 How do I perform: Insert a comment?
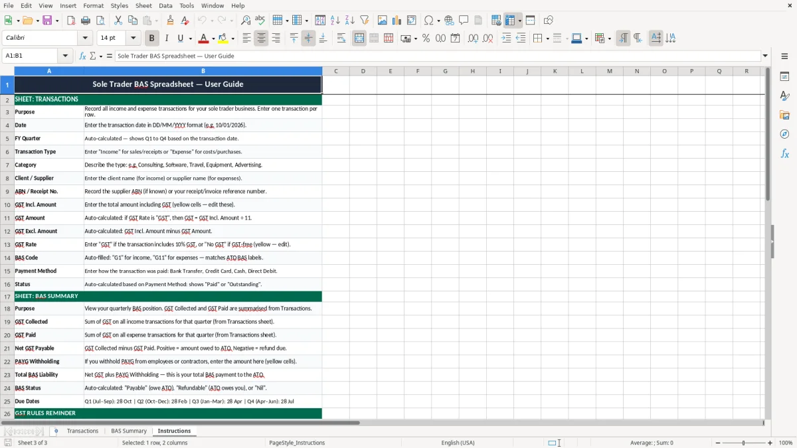pyautogui.click(x=464, y=21)
